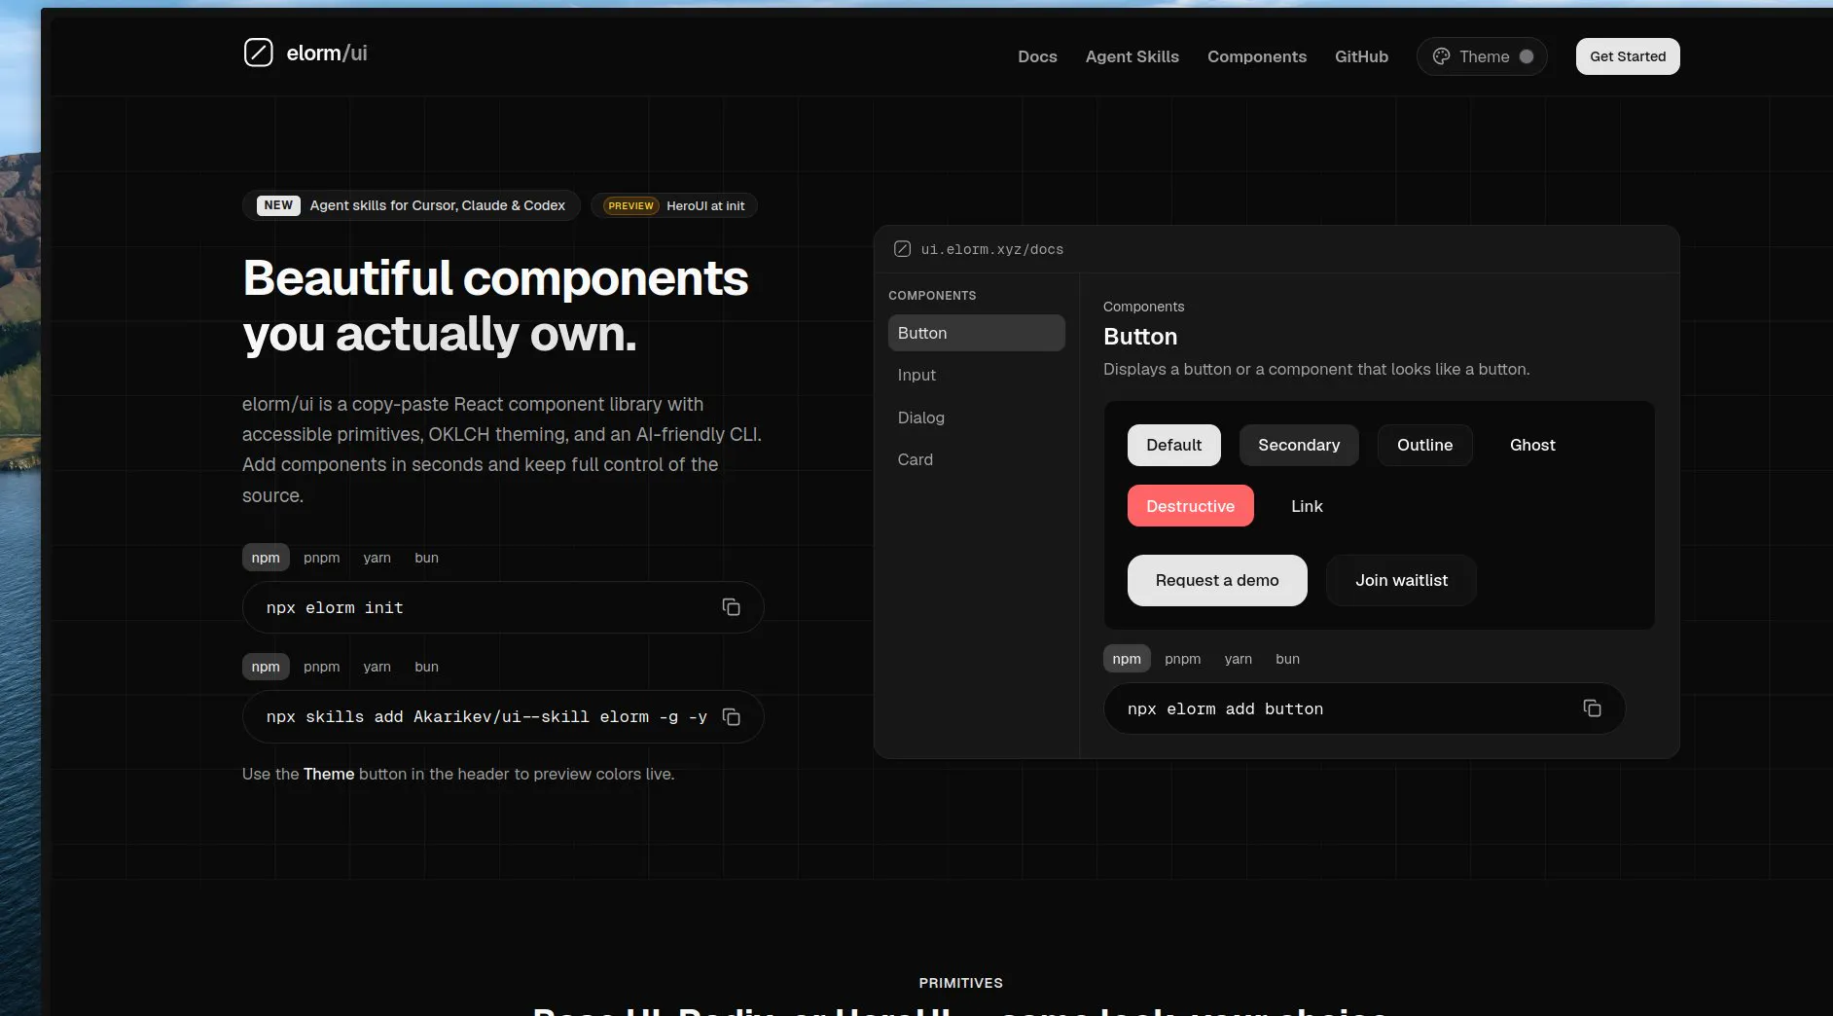This screenshot has height=1016, width=1833.
Task: Select Dialog in the Components sidebar
Action: [977, 417]
